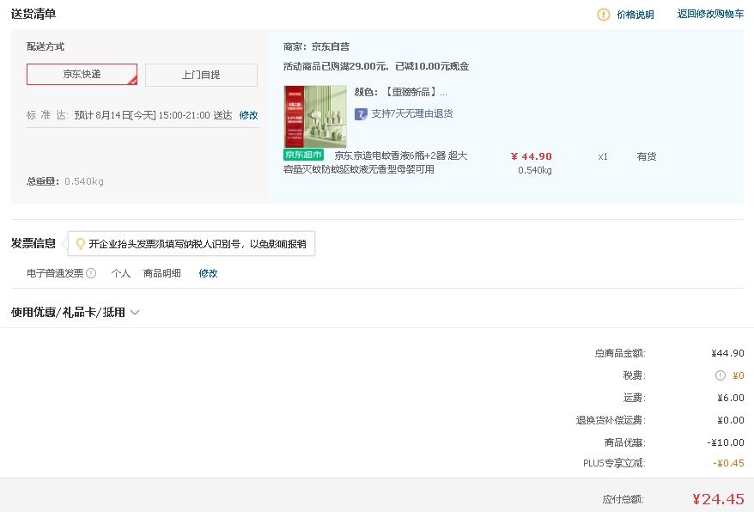The image size is (754, 512).
Task: Expand the 使用优惠/礼品卡/抵用 chevron
Action: tap(135, 313)
